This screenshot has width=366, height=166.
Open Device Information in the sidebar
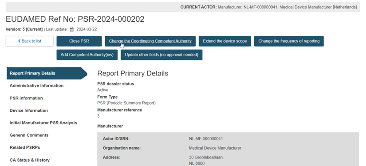[x=29, y=111]
